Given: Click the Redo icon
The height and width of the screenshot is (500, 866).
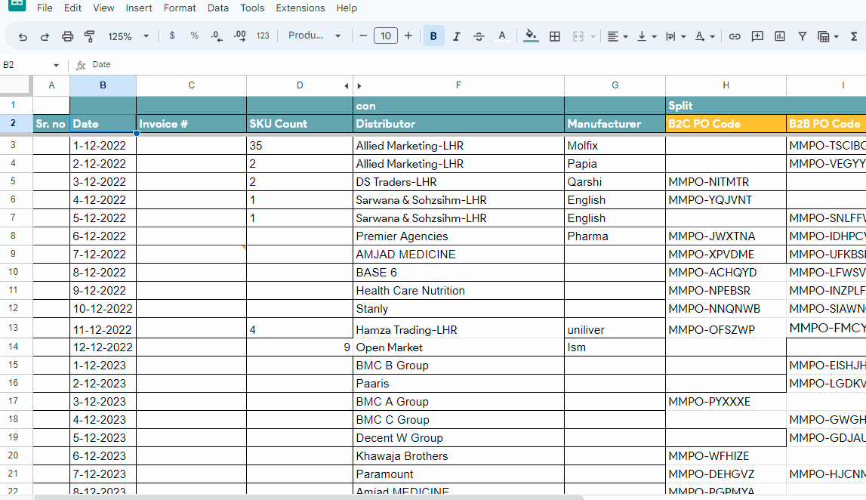Looking at the screenshot, I should (x=45, y=36).
